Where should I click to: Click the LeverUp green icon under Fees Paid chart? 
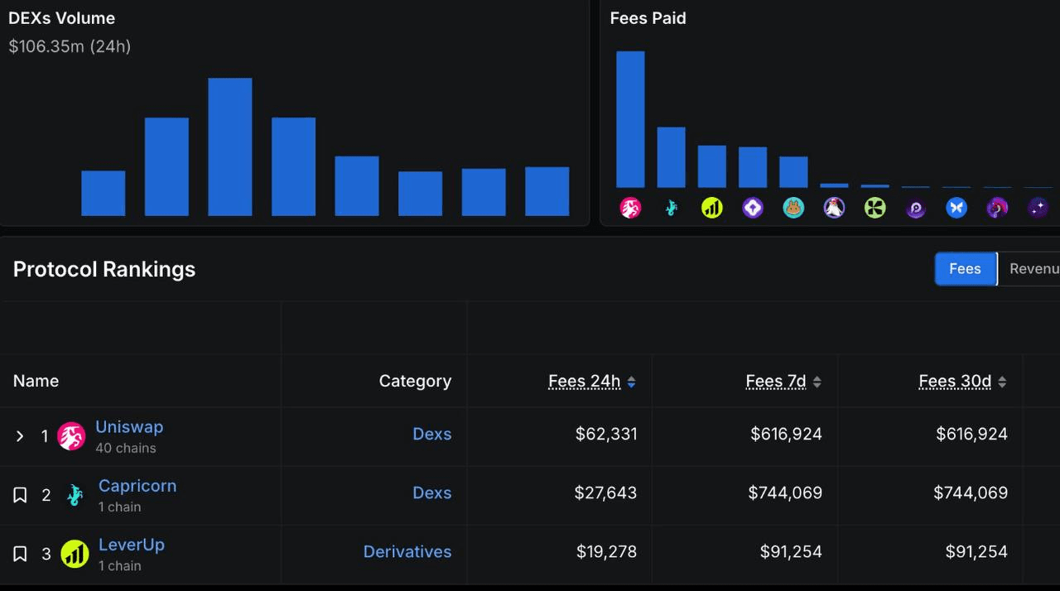(x=712, y=208)
